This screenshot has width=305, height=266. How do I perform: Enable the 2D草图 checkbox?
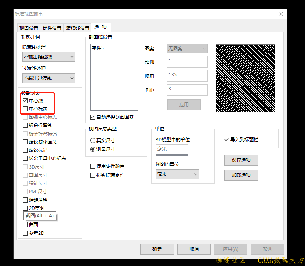point(25,208)
